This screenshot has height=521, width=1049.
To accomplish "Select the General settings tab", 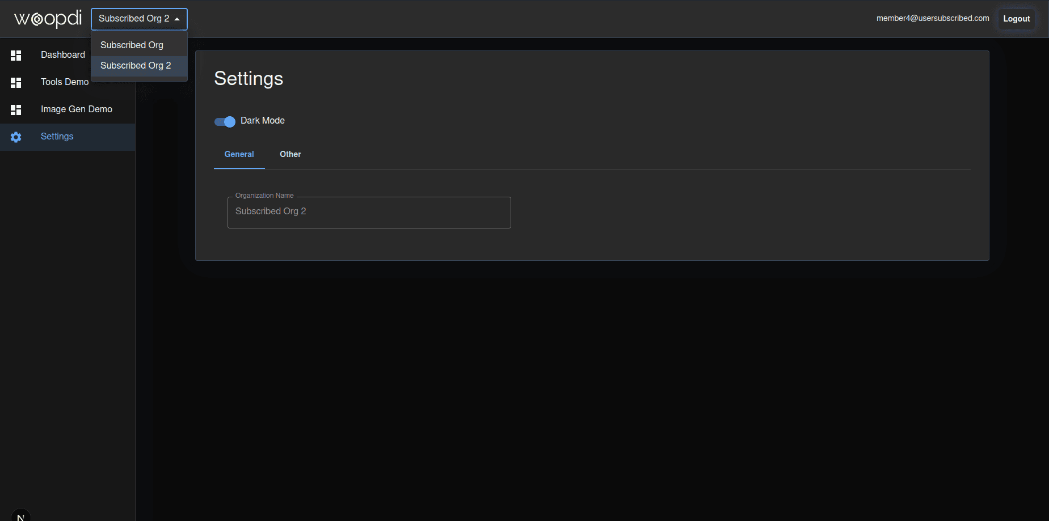I will coord(239,154).
